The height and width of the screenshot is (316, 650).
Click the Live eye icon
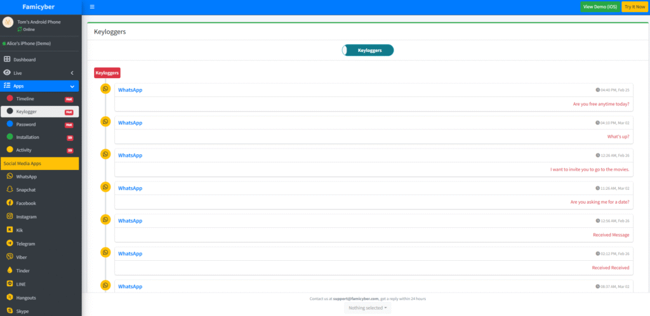point(6,72)
